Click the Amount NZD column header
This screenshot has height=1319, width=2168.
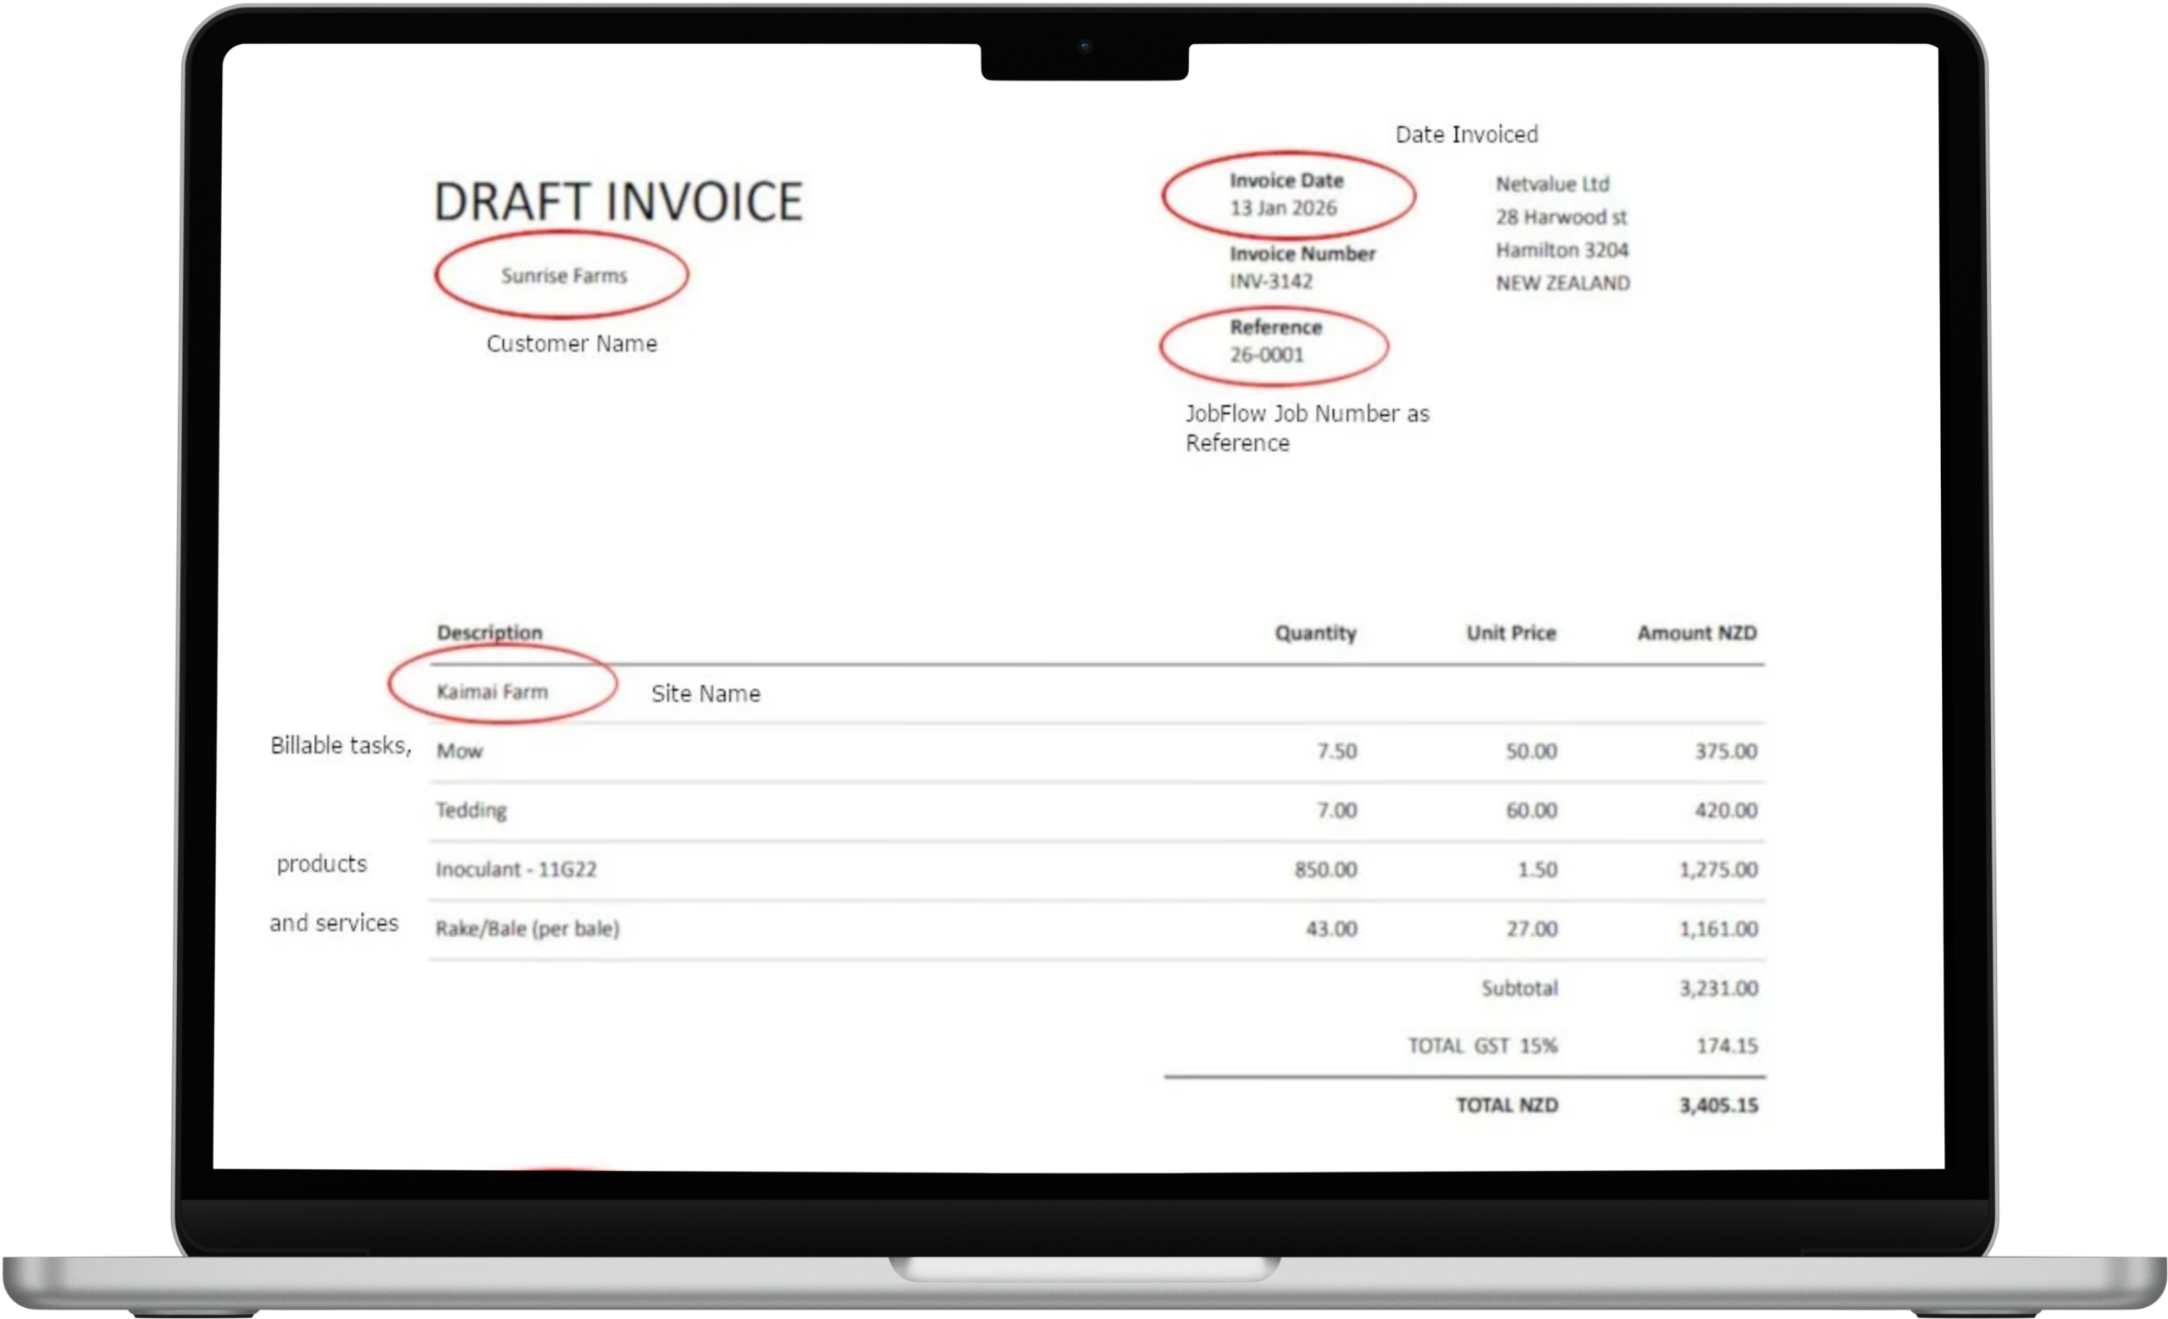(x=1696, y=633)
